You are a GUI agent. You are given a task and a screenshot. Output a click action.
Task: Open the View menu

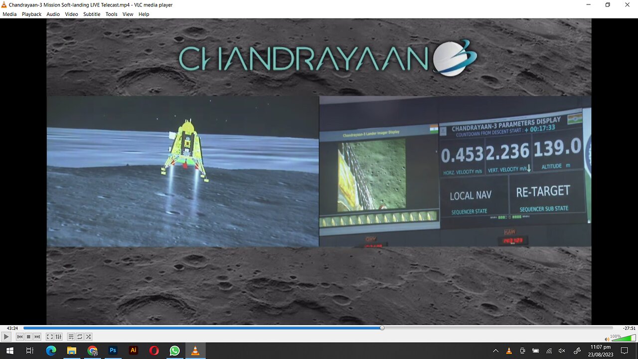coord(128,14)
